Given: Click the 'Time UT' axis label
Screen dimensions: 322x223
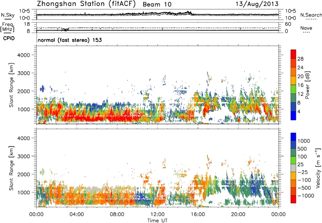Looking at the screenshot, I should (157, 221).
